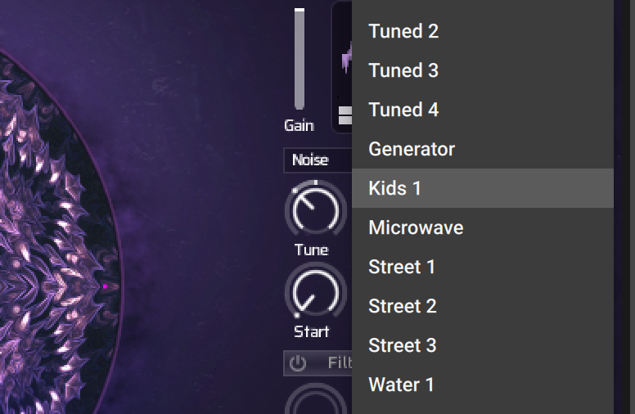Select Tuned 3 from the noise list
Image resolution: width=635 pixels, height=414 pixels.
[x=482, y=70]
